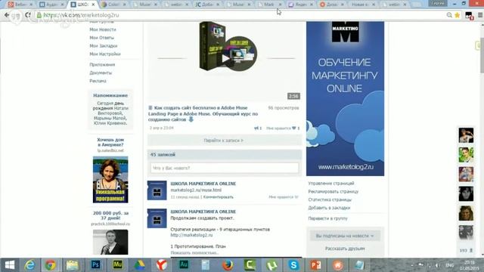484x272 pixels.
Task: Click the browser back arrow
Action: tap(7, 15)
